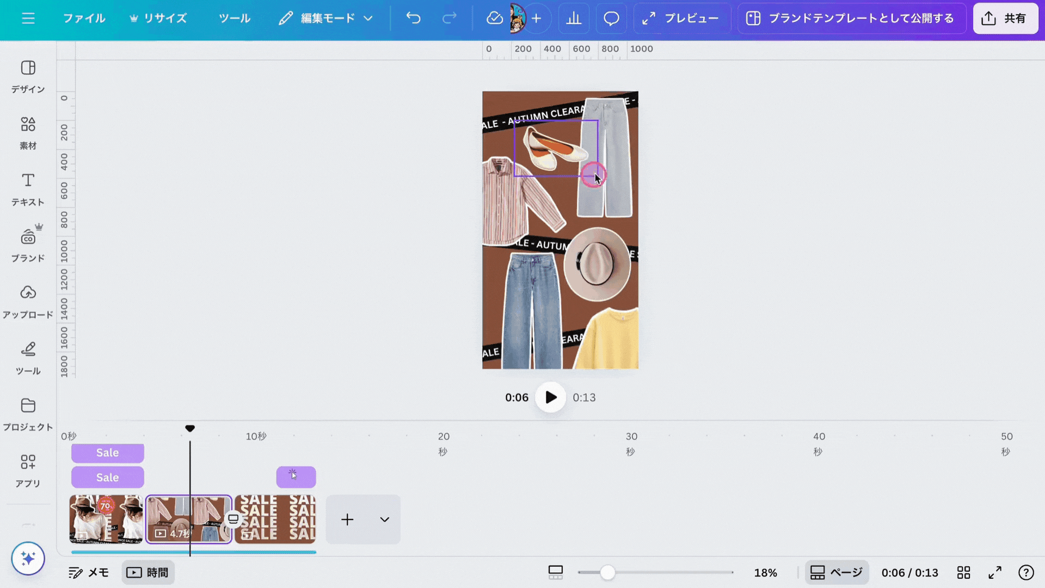Click the undo arrow icon
Image resolution: width=1045 pixels, height=588 pixels.
pos(413,18)
